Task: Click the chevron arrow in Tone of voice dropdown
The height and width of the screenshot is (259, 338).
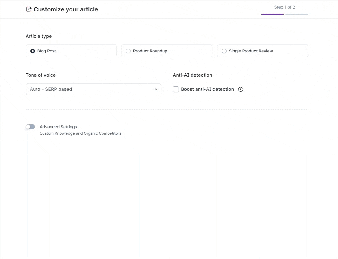Action: tap(156, 89)
